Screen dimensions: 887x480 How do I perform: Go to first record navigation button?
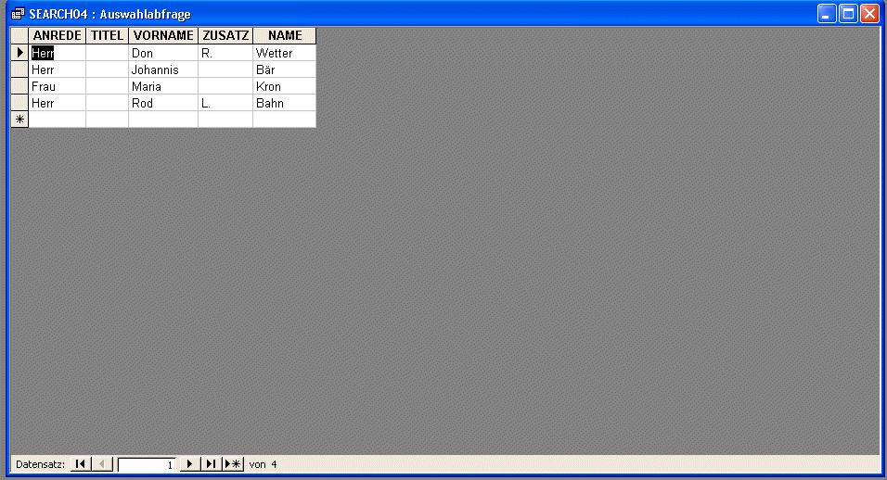80,464
